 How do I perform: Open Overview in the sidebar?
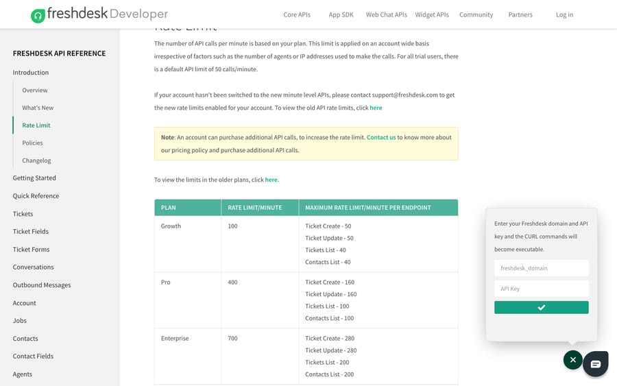tap(35, 90)
